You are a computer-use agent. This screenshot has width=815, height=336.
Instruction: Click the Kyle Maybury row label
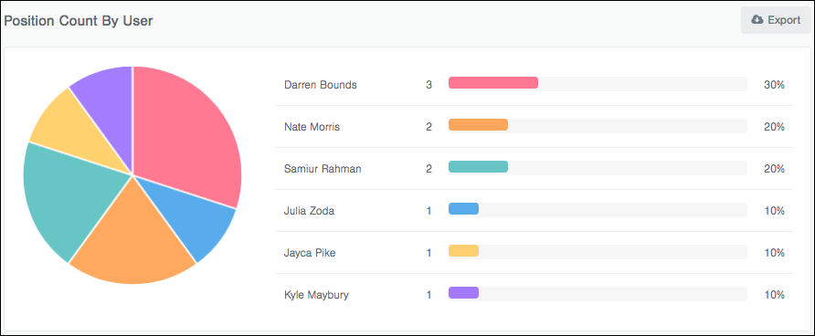pyautogui.click(x=316, y=295)
